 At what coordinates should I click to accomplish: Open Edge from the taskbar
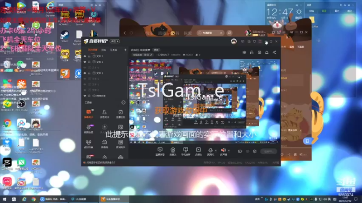pyautogui.click(x=24, y=199)
